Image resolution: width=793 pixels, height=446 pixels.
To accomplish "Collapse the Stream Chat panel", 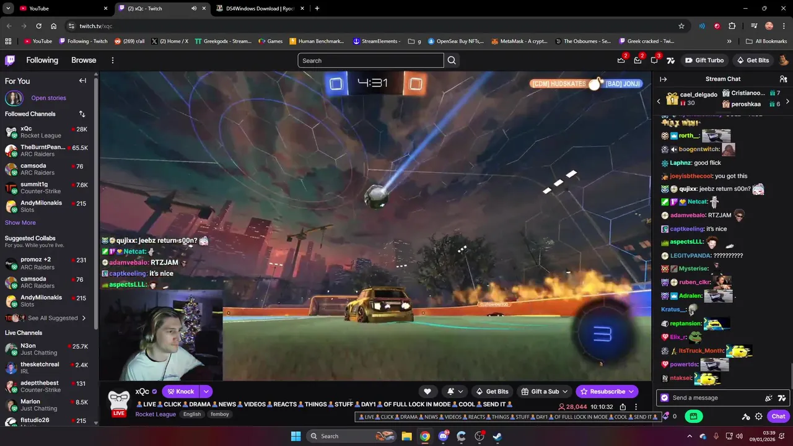I will pyautogui.click(x=663, y=79).
